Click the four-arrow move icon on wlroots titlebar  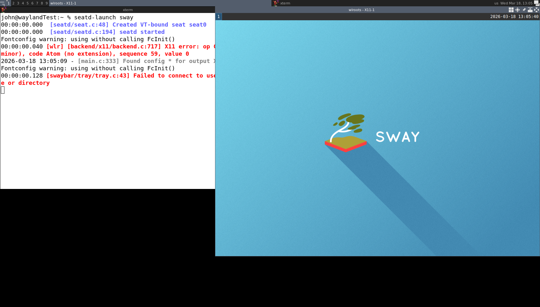[x=517, y=10]
